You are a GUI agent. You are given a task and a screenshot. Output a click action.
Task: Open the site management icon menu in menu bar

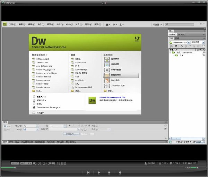click(x=121, y=25)
